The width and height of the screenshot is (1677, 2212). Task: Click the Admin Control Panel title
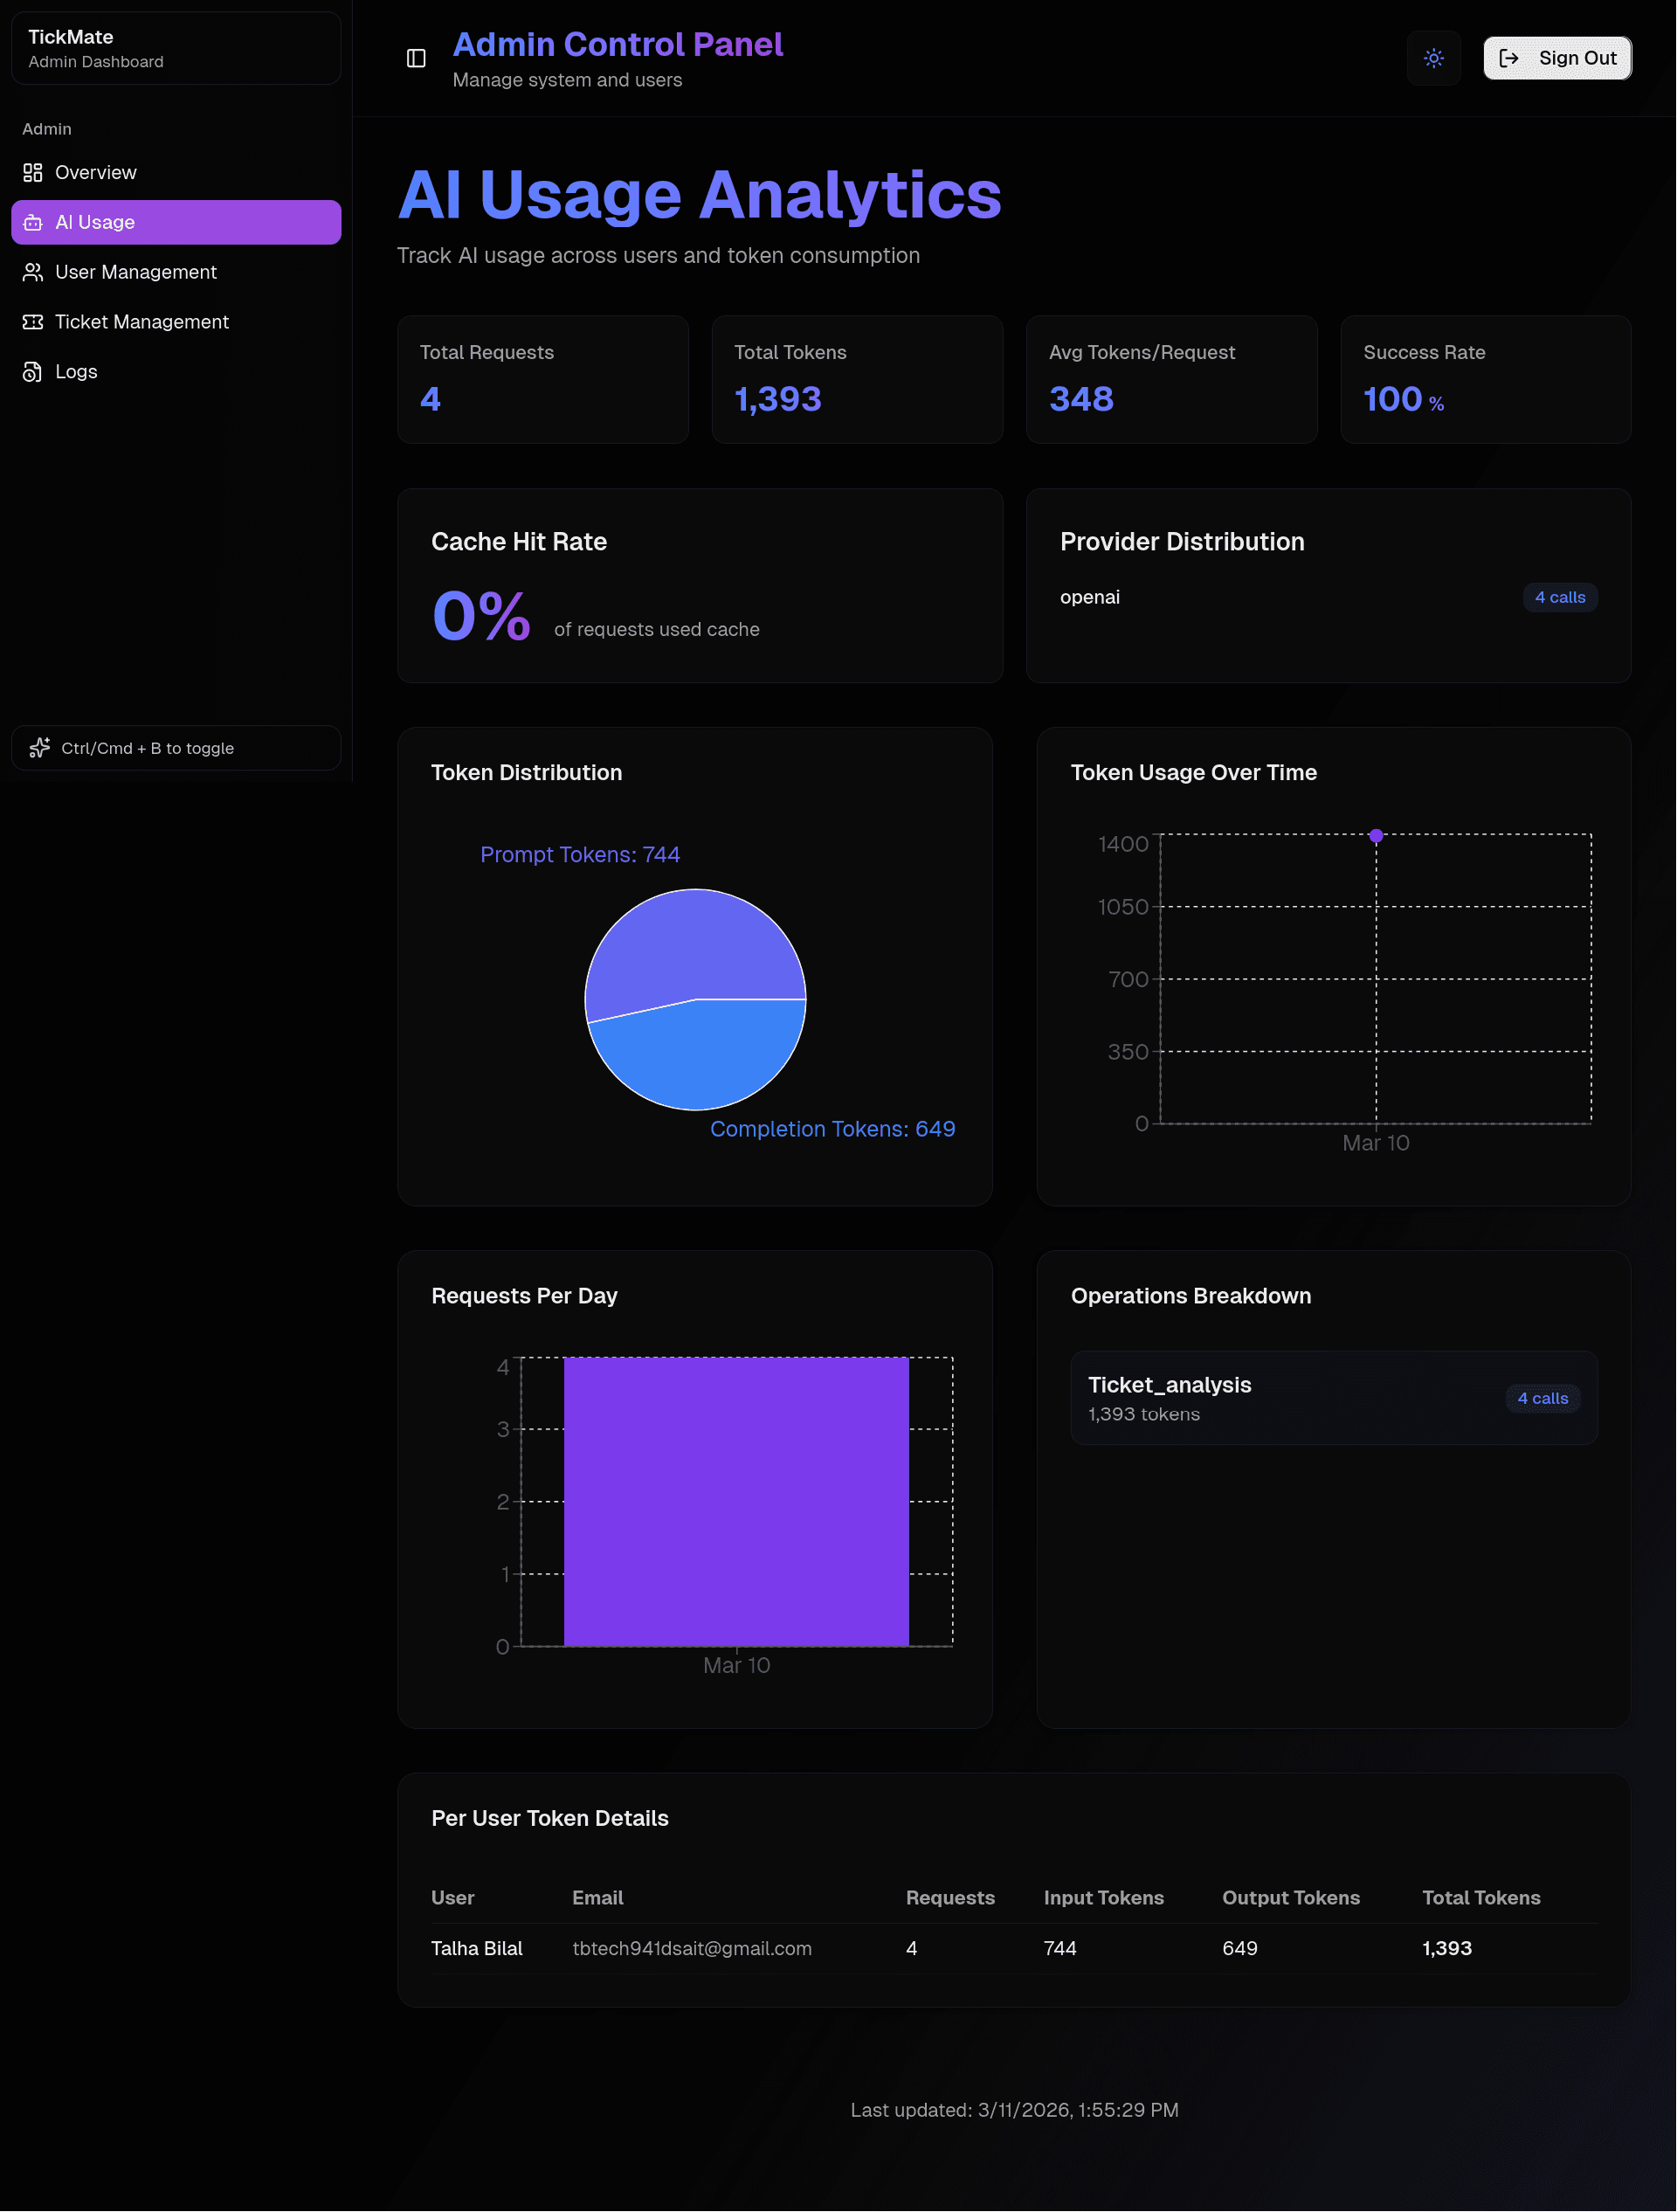click(x=618, y=44)
